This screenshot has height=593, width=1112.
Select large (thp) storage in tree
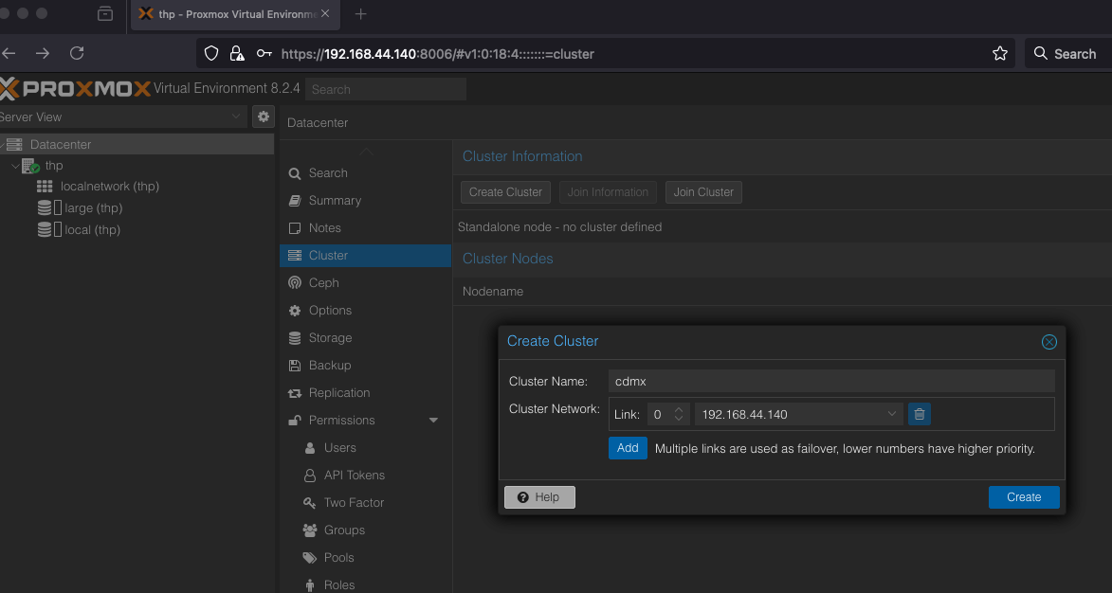[93, 208]
